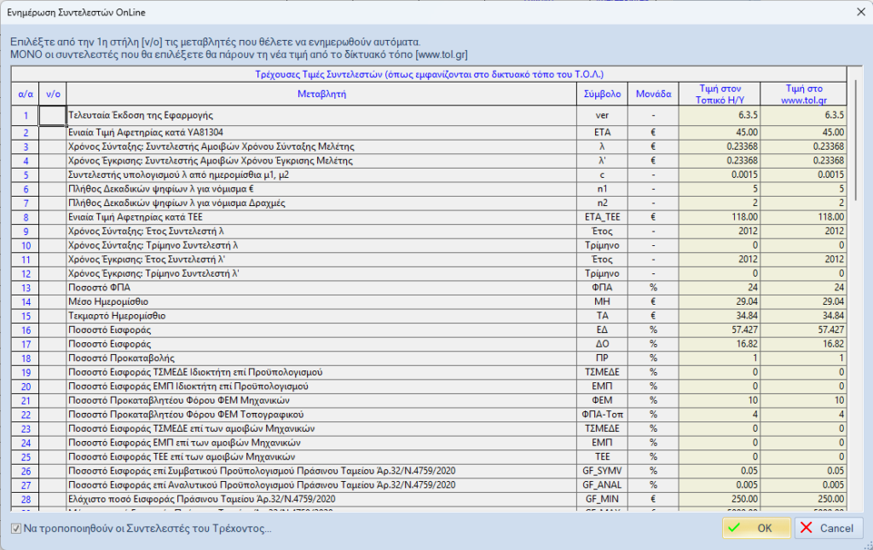Click the Μονάδα column header
This screenshot has width=873, height=550.
tap(654, 94)
